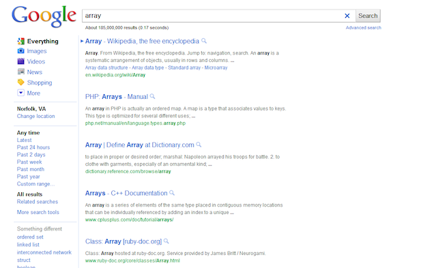Image resolution: width=423 pixels, height=268 pixels.
Task: Click dictionary.reference.com URL text
Action: pyautogui.click(x=128, y=171)
